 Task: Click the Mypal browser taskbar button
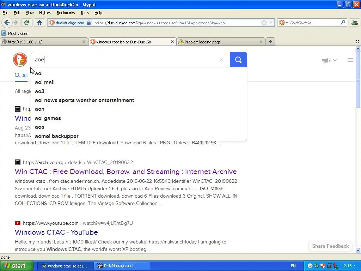click(65, 266)
